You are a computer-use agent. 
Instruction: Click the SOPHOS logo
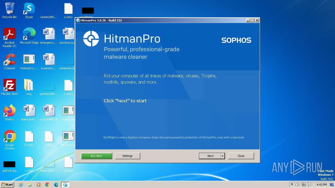(x=236, y=40)
